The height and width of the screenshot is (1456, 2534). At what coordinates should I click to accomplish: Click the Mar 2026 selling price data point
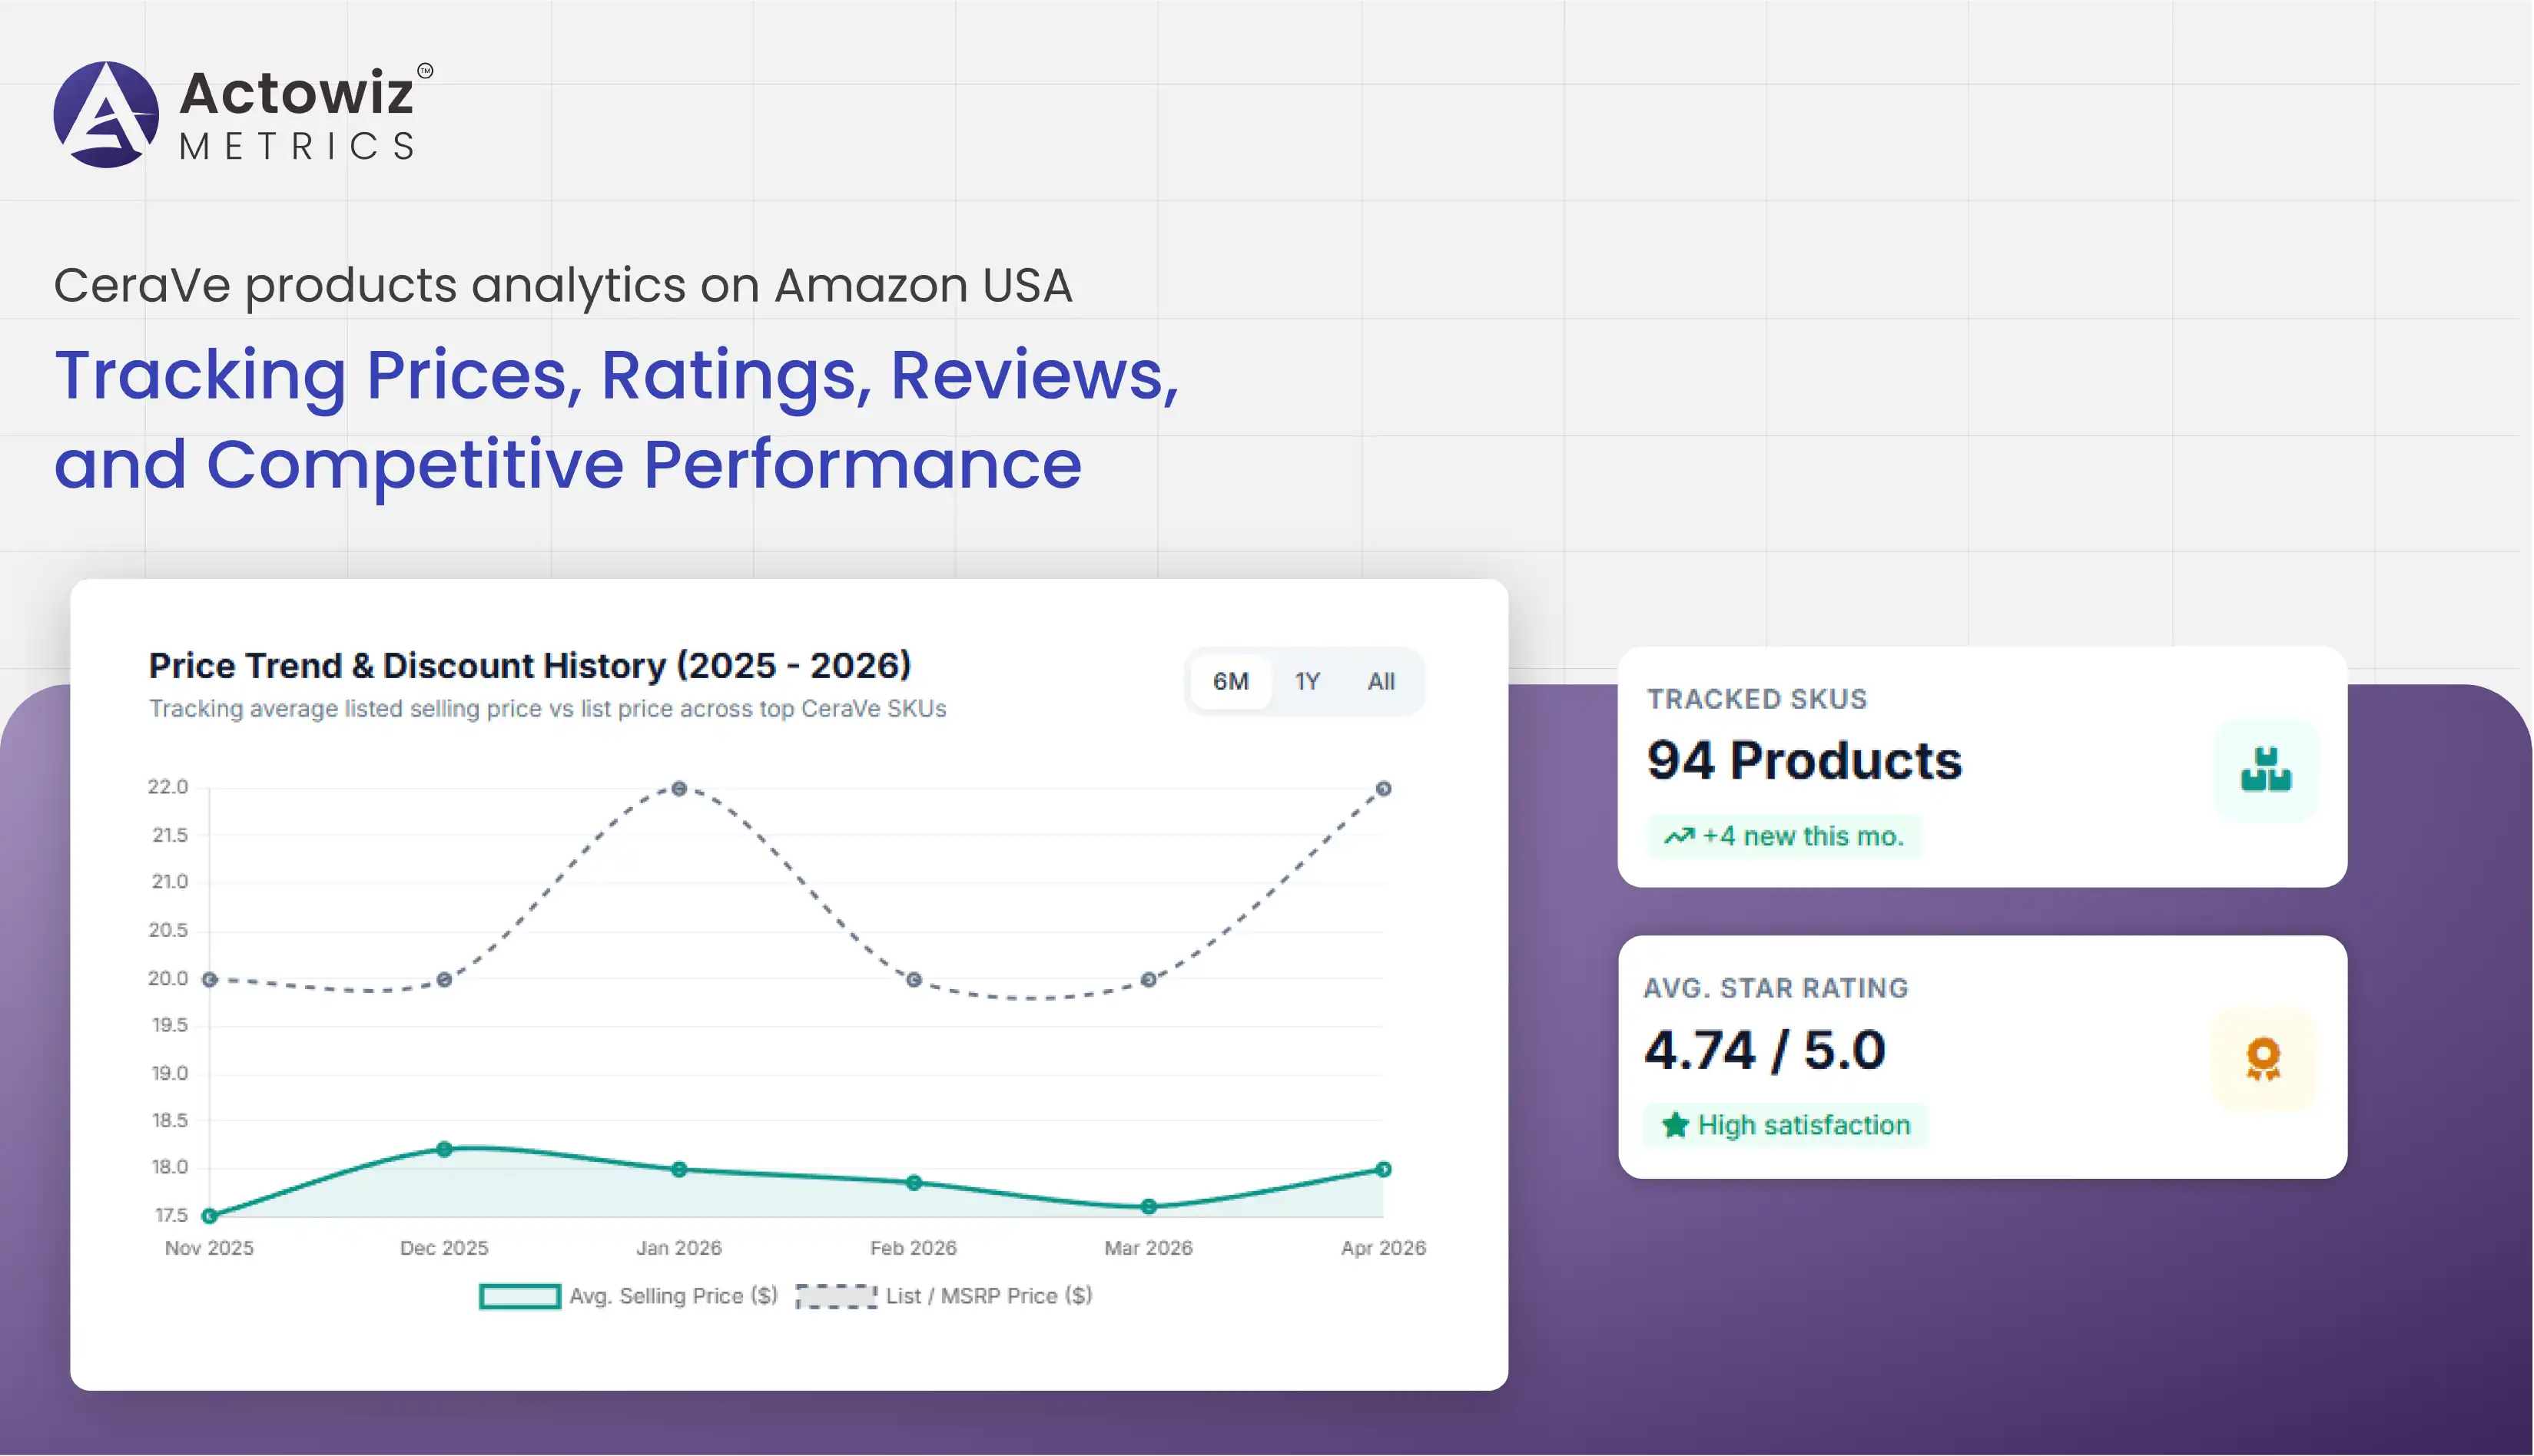tap(1149, 1207)
